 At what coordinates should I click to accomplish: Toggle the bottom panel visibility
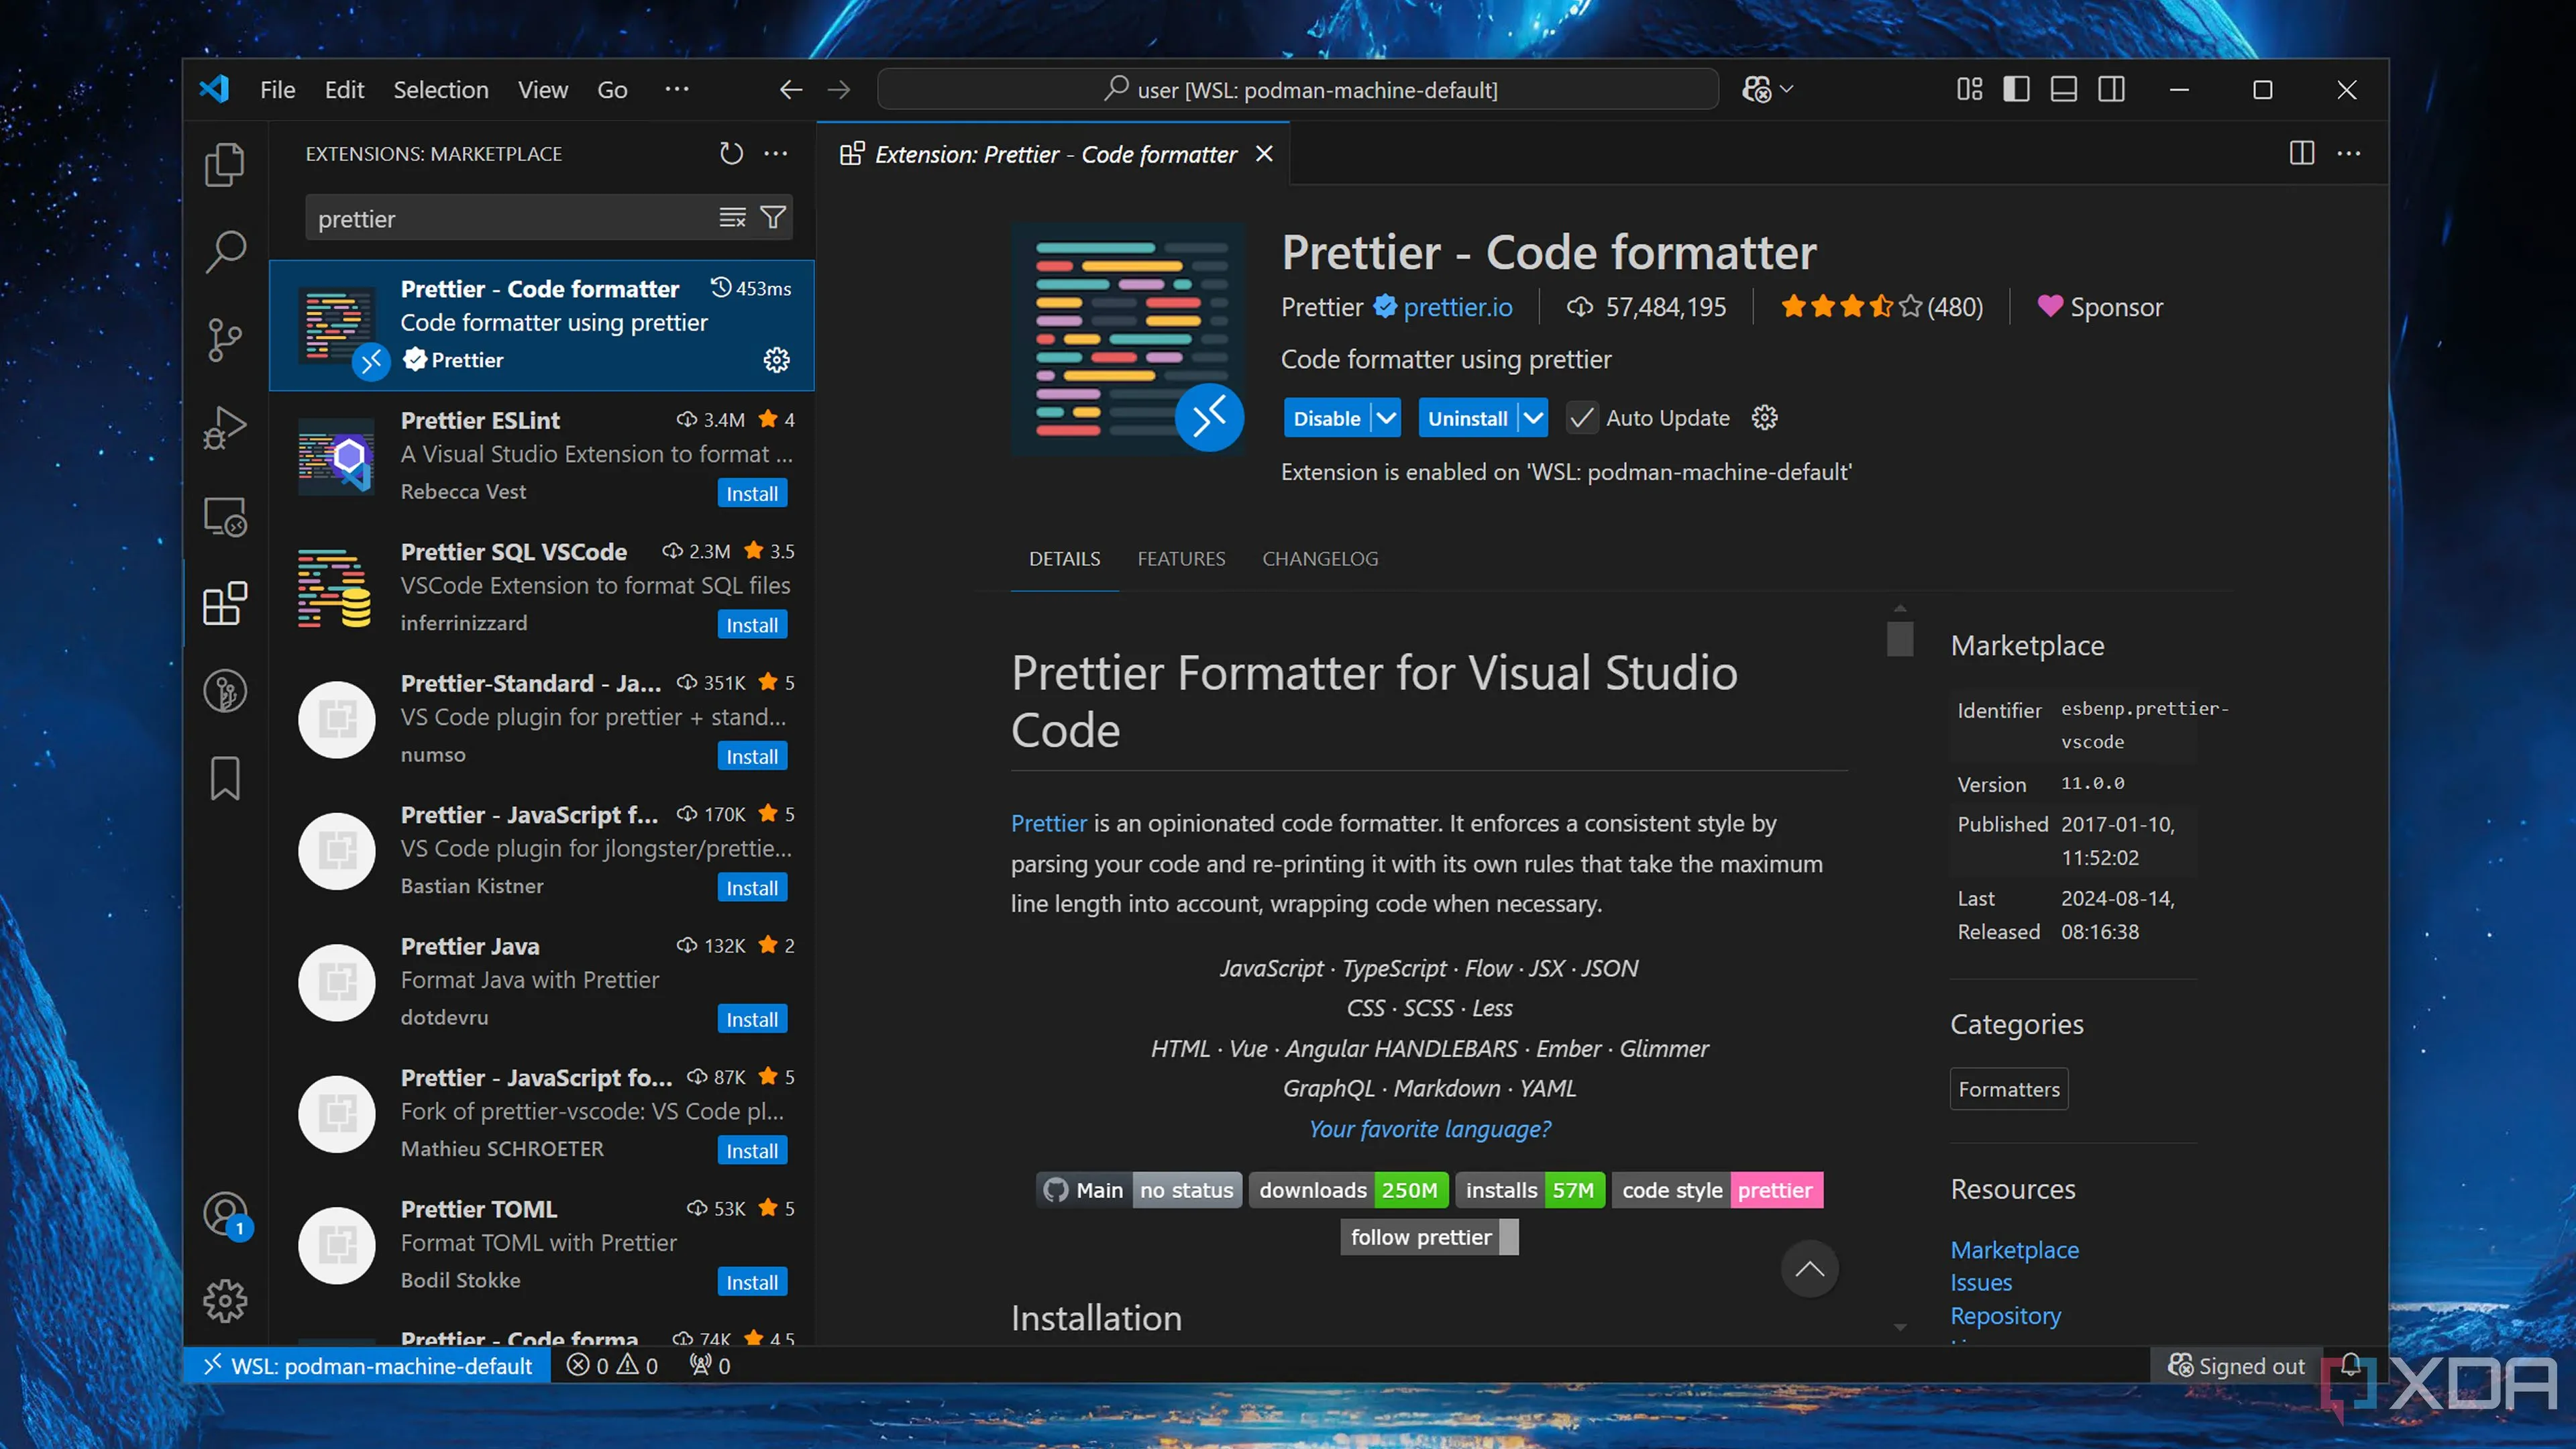coord(2063,90)
